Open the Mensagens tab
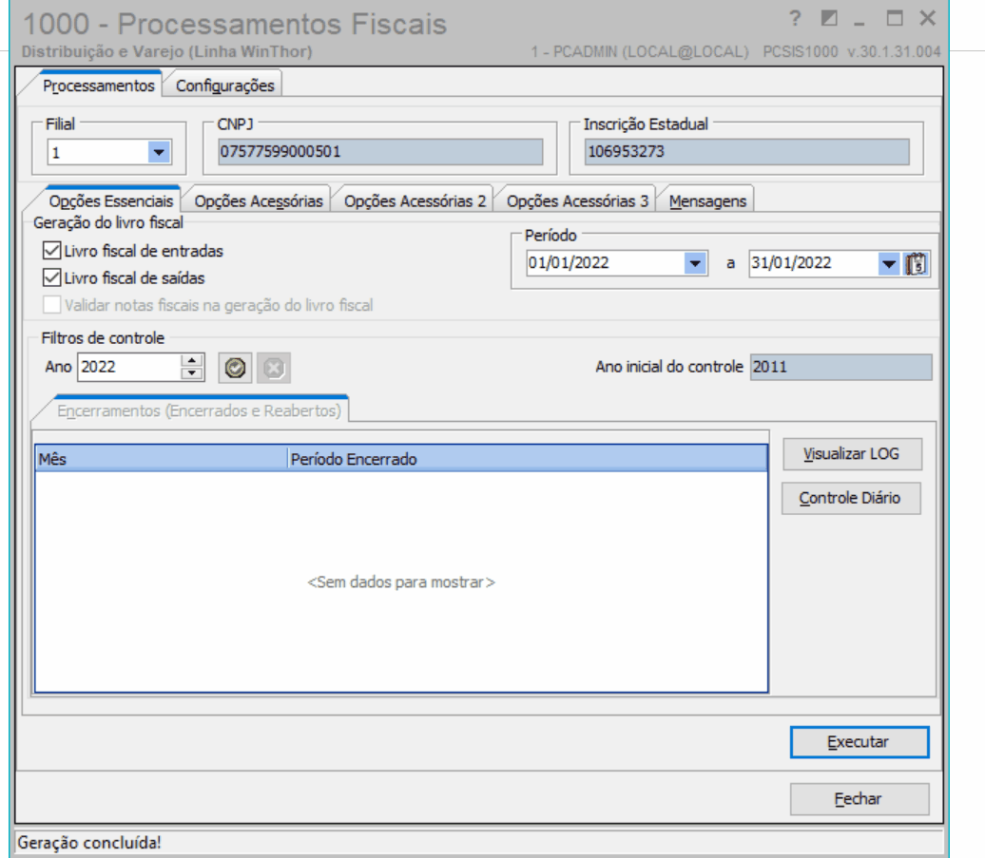The image size is (985, 858). pyautogui.click(x=707, y=201)
